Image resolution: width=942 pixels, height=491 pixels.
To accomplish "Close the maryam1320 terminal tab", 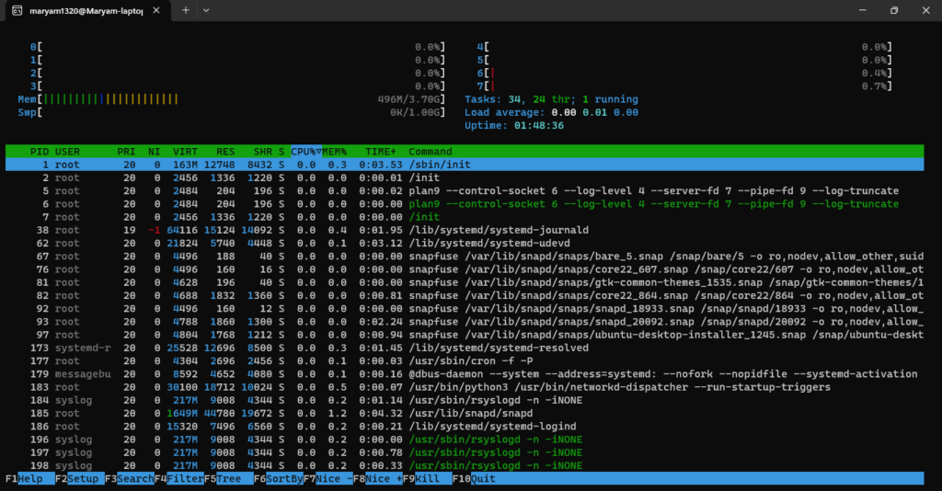I will [157, 10].
